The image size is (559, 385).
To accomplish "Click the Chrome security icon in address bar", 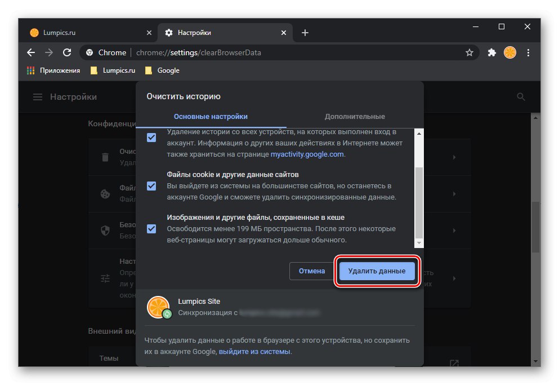I will (90, 52).
